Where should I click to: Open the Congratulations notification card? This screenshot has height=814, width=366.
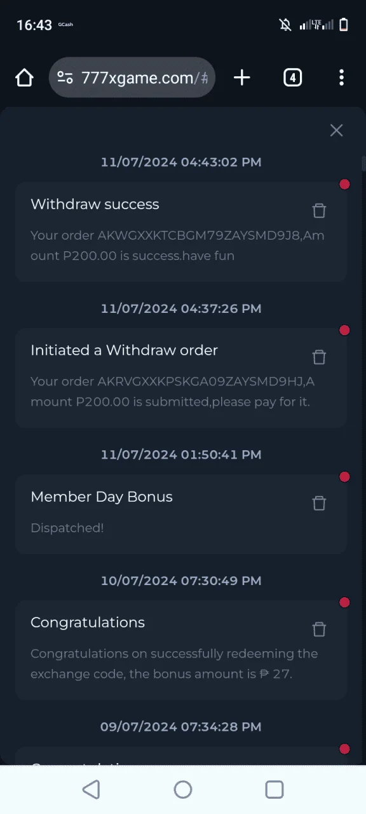[181, 651]
